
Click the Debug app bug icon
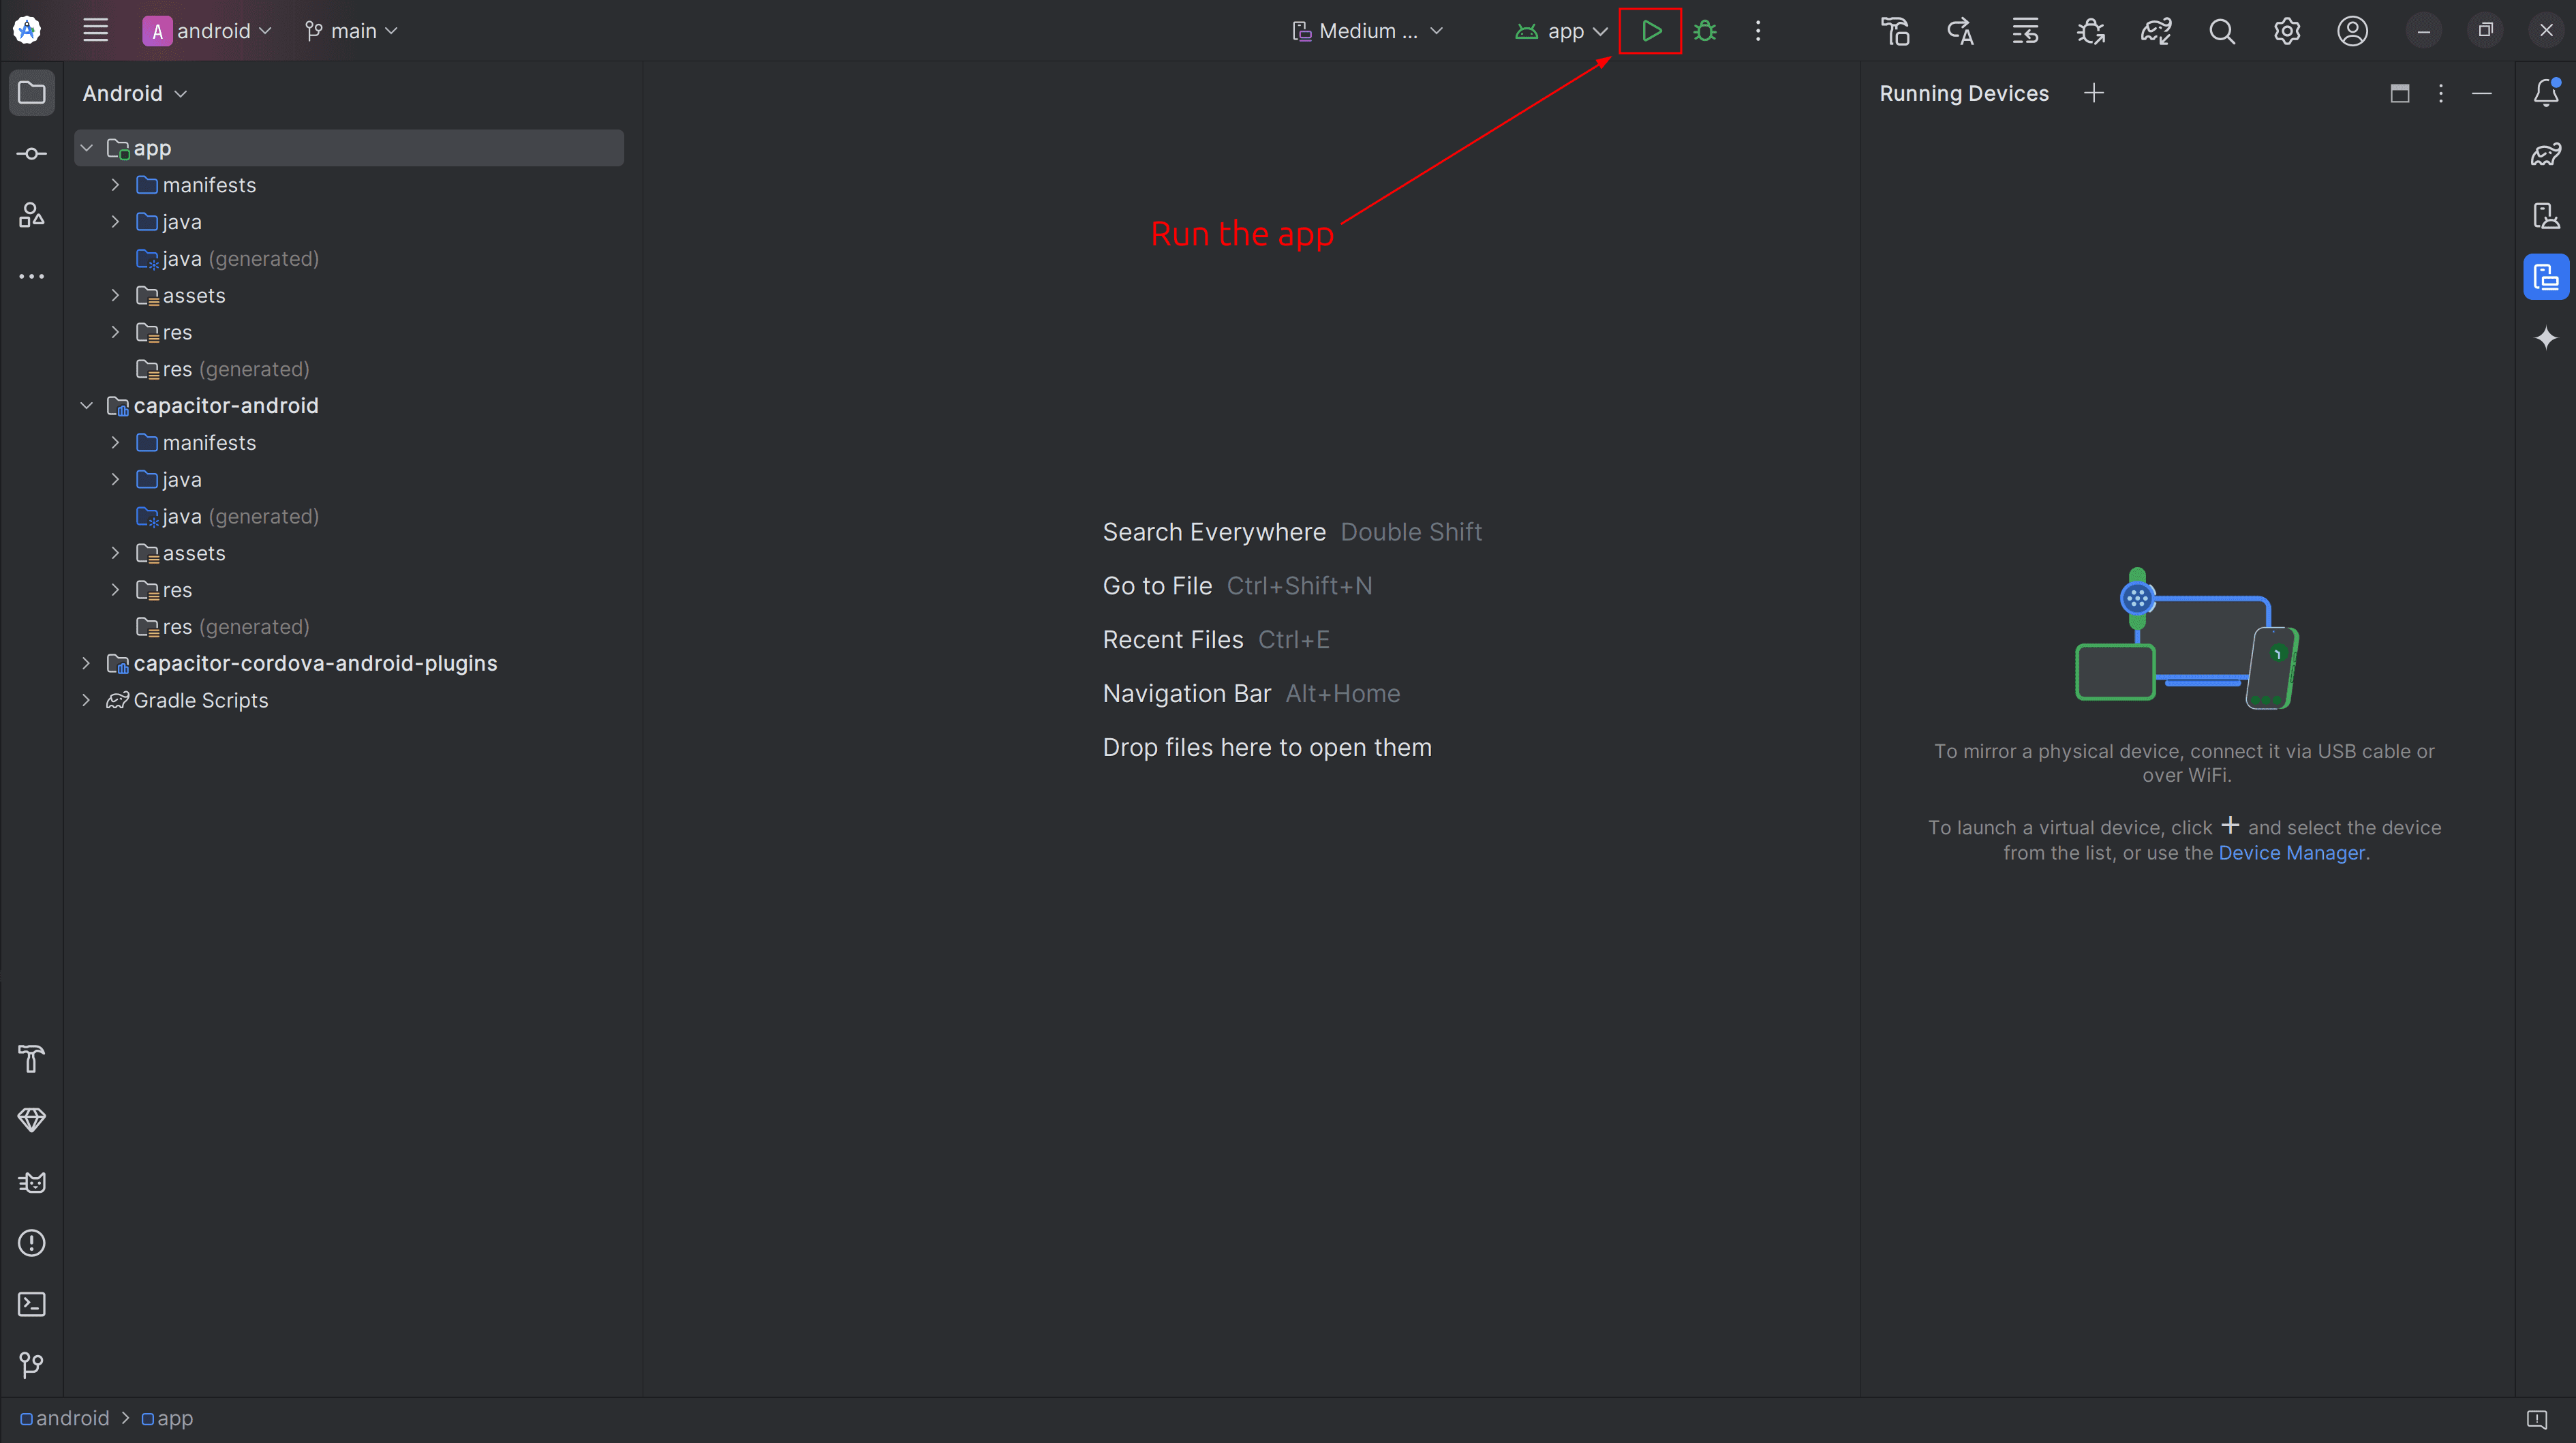tap(1705, 31)
